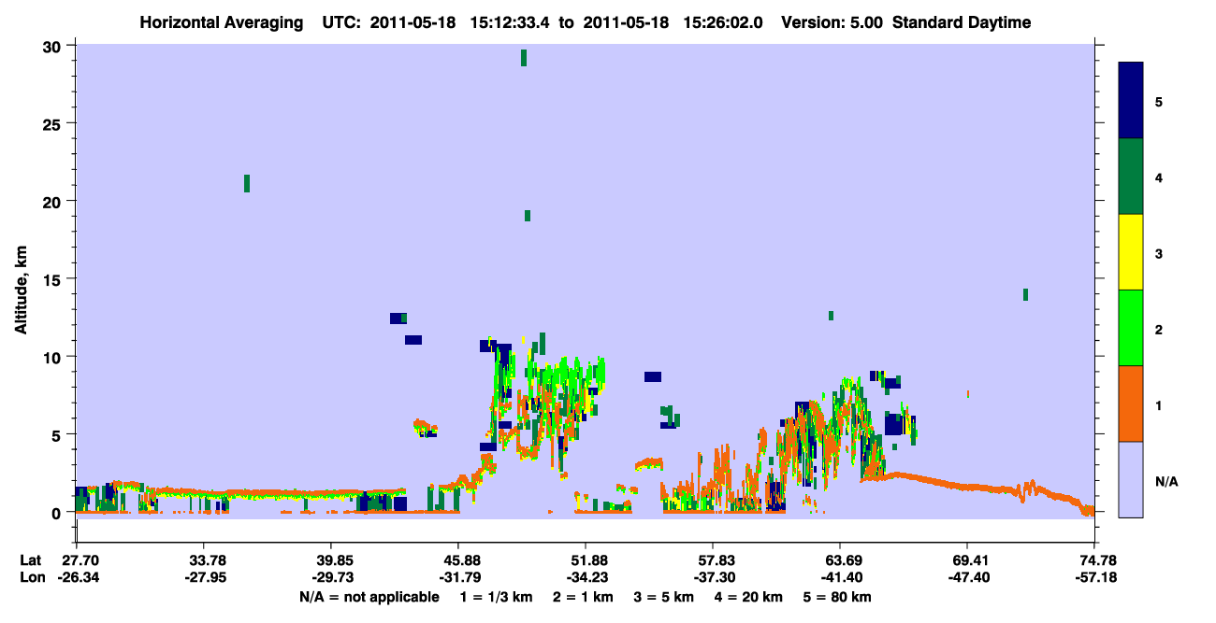Screen dimensions: 1216x623
Task: Click the start time '15:12:33.4' in the title
Action: [x=511, y=22]
